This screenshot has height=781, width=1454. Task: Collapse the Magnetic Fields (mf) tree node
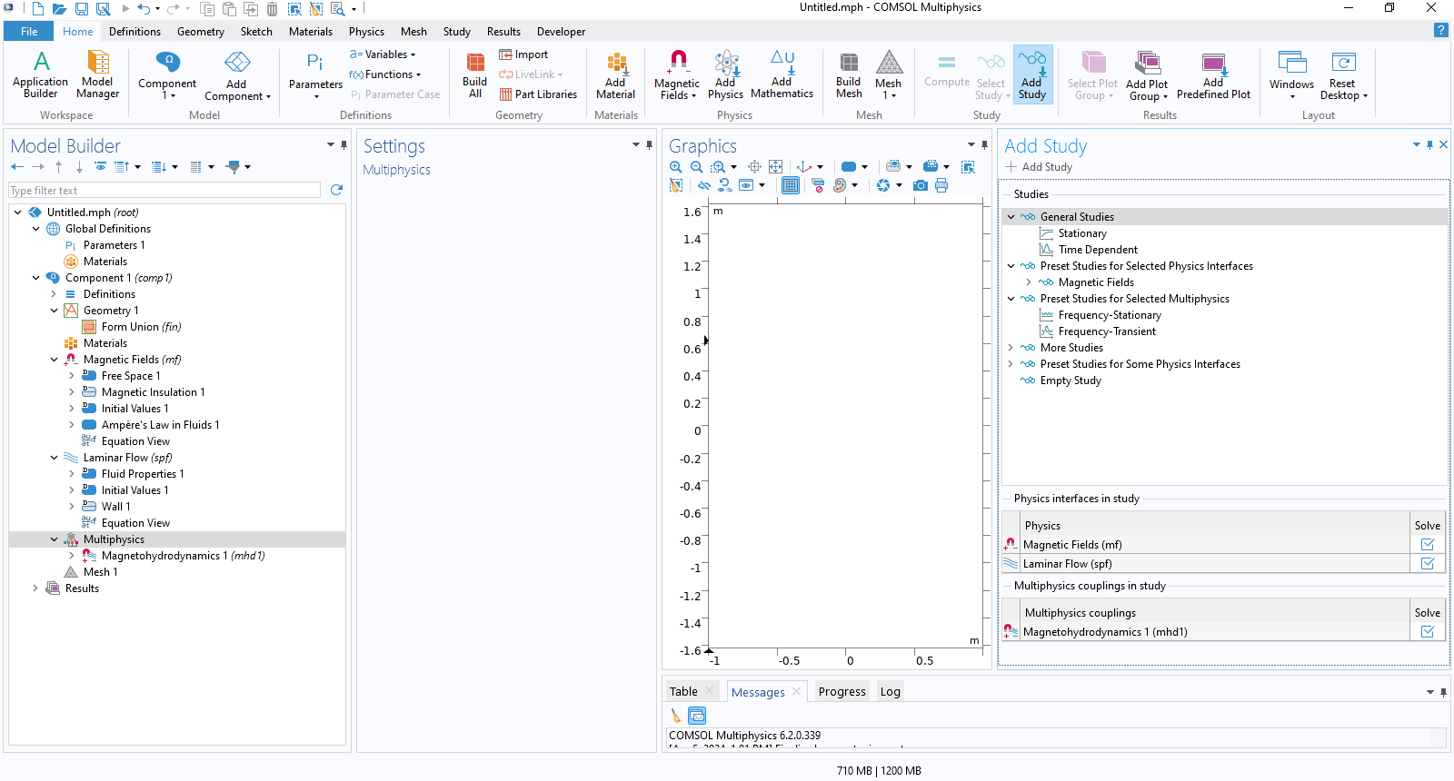tap(55, 360)
